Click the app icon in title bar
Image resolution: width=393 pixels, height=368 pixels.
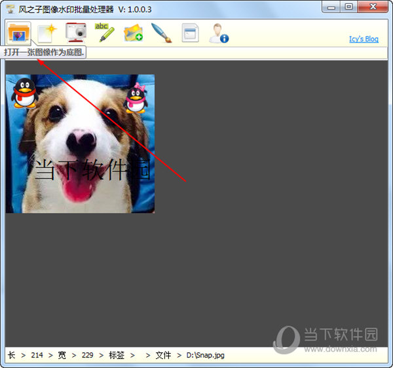click(x=10, y=8)
